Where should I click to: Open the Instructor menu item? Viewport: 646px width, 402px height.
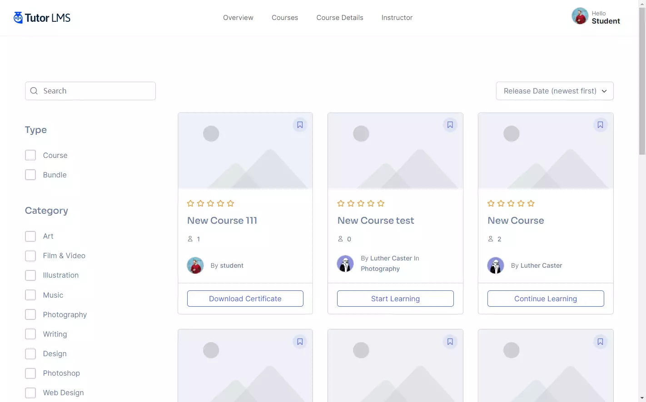tap(397, 18)
